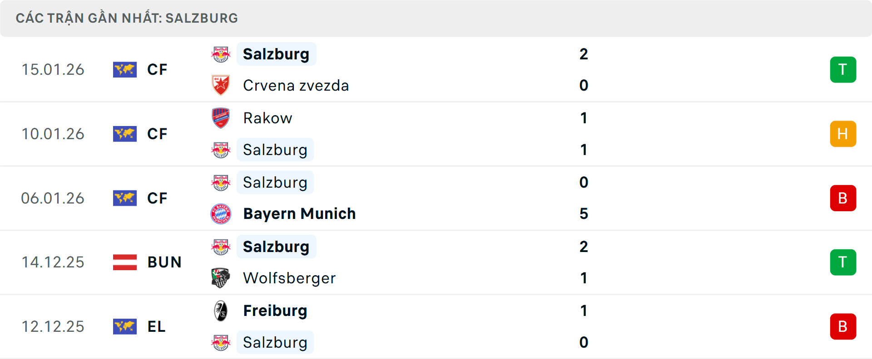Click green T badge for 15.01.26 match
Viewport: 872px width, 359px height.
(843, 70)
